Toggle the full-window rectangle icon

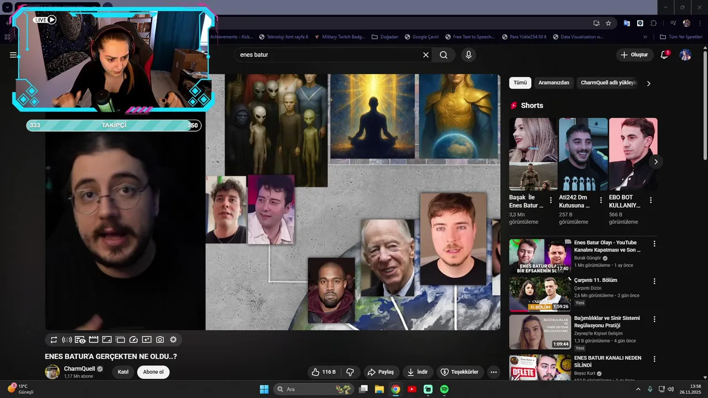tap(107, 340)
